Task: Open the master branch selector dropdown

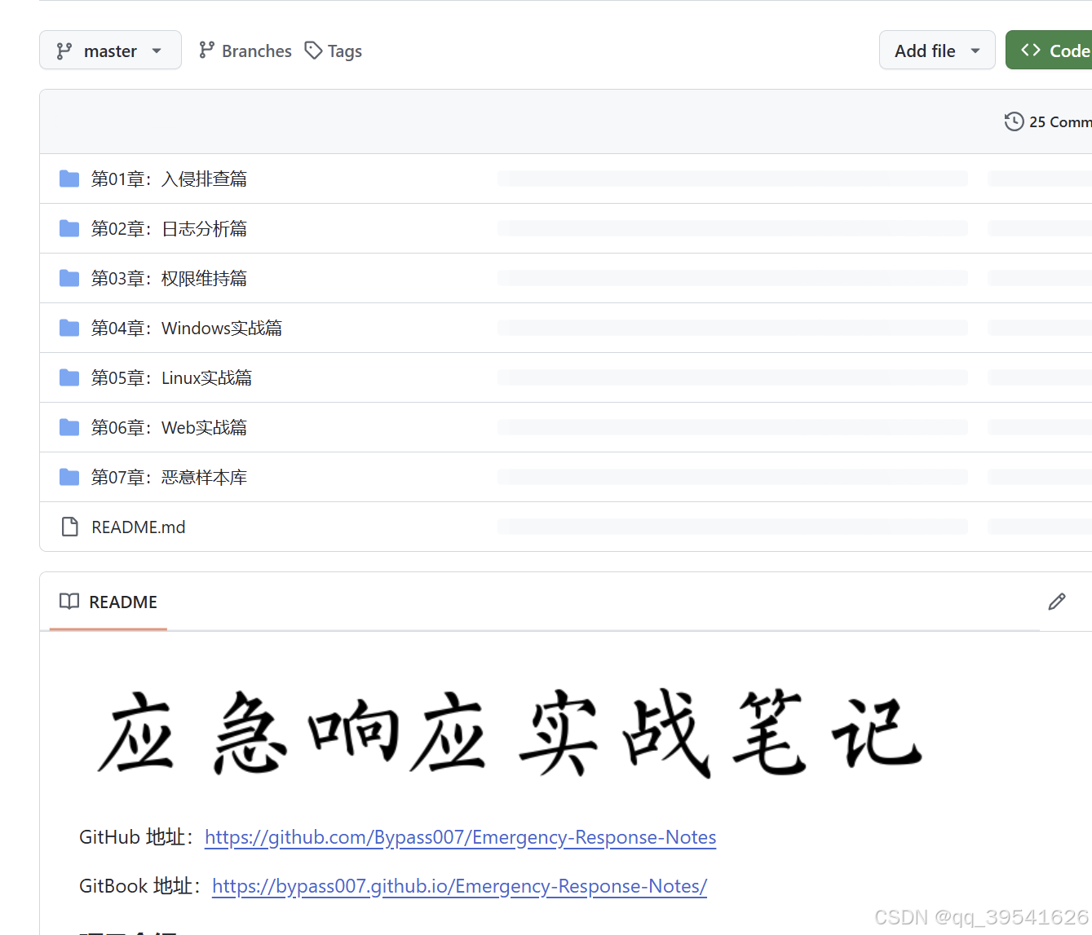Action: (x=110, y=51)
